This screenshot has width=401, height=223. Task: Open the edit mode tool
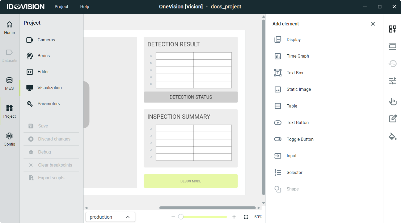click(x=393, y=119)
